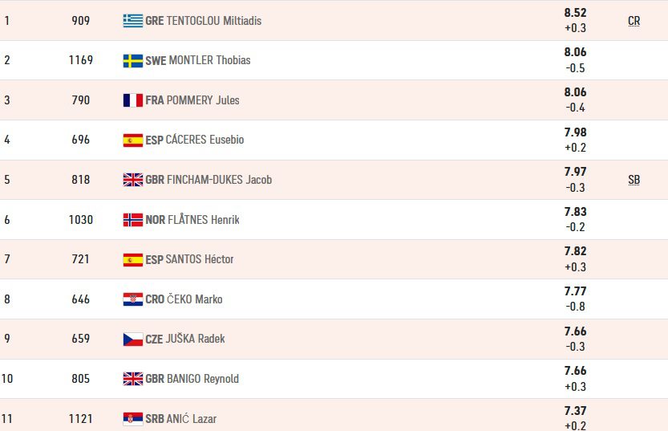668x431 pixels.
Task: Click the SB season best abbreviation
Action: [634, 180]
